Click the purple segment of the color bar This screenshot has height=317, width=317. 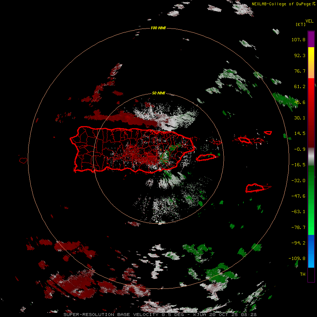point(311,39)
